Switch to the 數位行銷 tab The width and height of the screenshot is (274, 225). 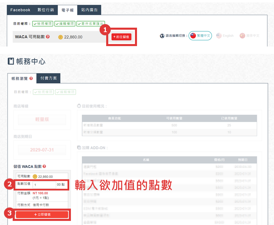(46, 10)
